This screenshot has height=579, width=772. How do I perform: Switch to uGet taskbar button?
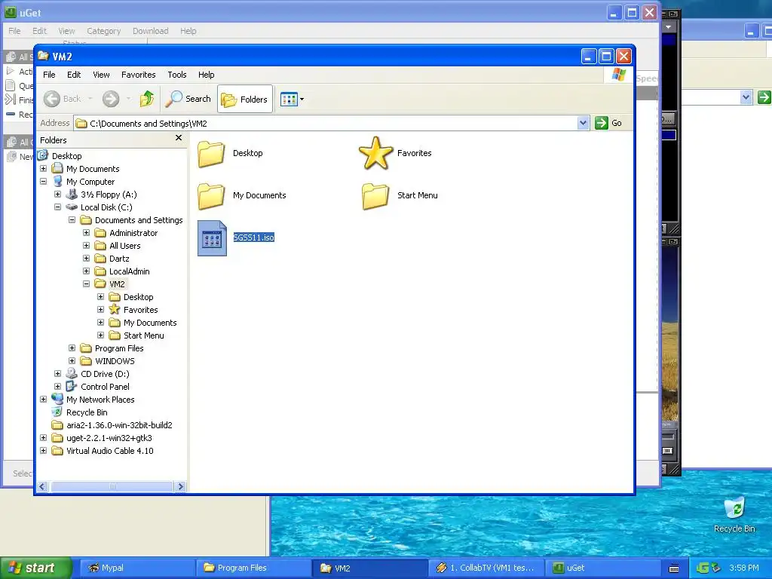pyautogui.click(x=602, y=568)
